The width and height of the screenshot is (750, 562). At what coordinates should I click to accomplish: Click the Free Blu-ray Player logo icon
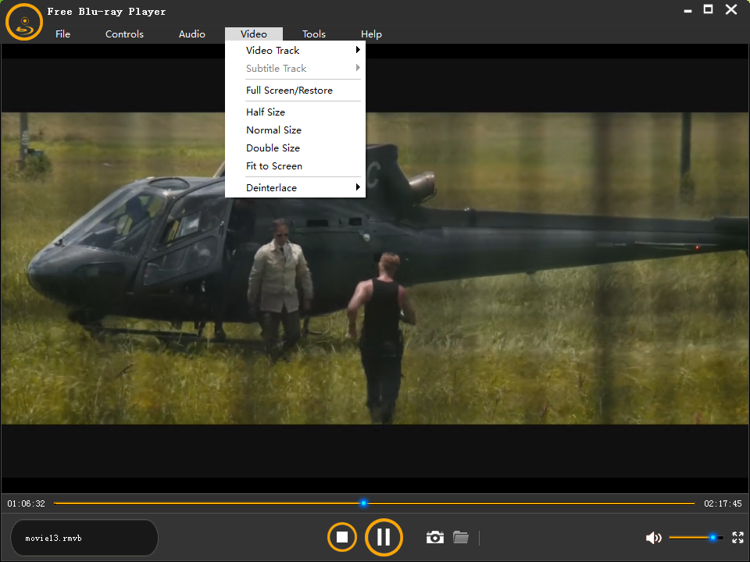coord(24,22)
